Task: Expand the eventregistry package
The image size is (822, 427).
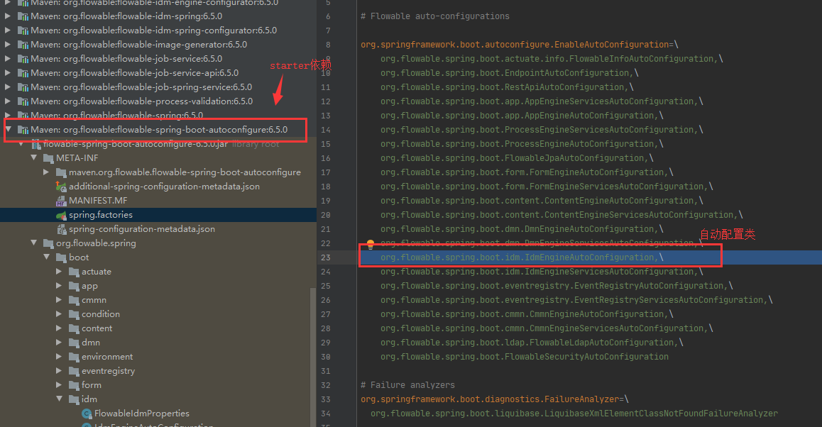Action: [59, 370]
